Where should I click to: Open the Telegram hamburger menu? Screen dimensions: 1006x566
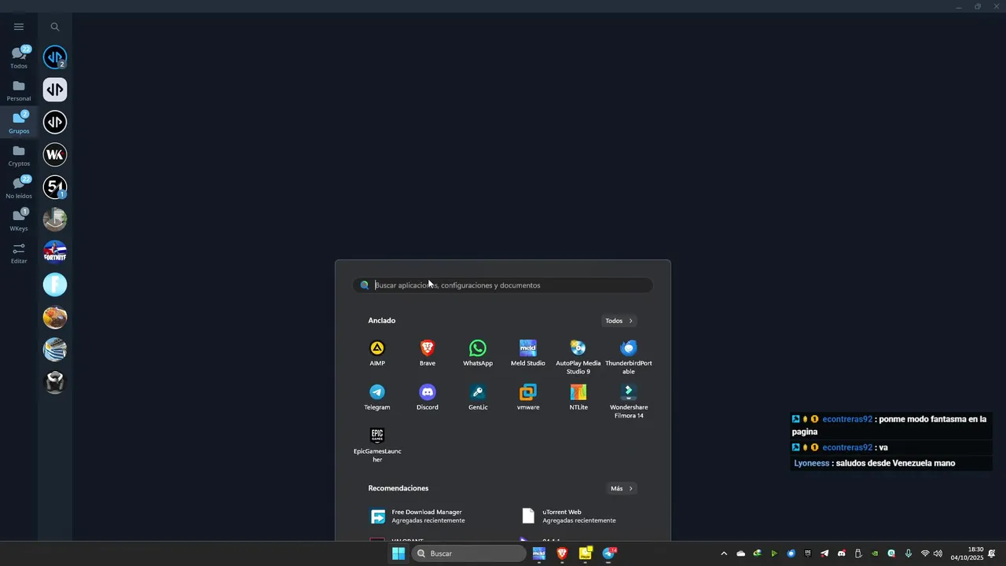(19, 27)
